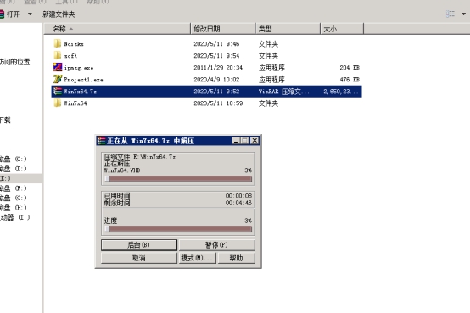Sort by the 名称 column header
Viewport: 470px width, 313px height.
pyautogui.click(x=117, y=29)
